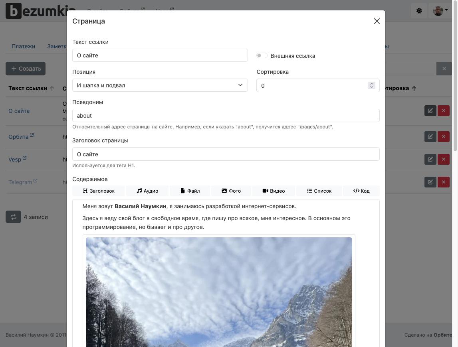
Task: Switch to the Платежи tab
Action: (23, 46)
